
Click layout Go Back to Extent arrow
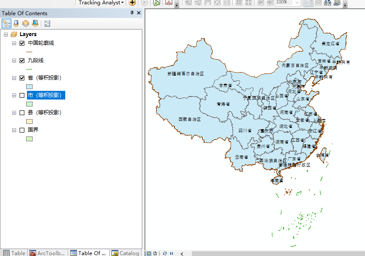pos(261,3)
